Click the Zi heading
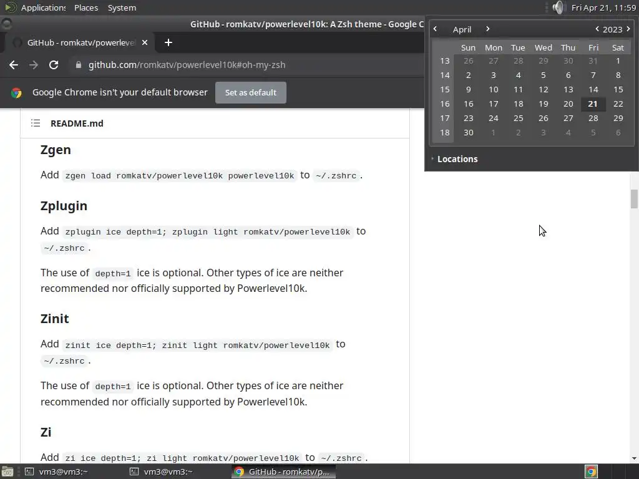 coord(46,432)
